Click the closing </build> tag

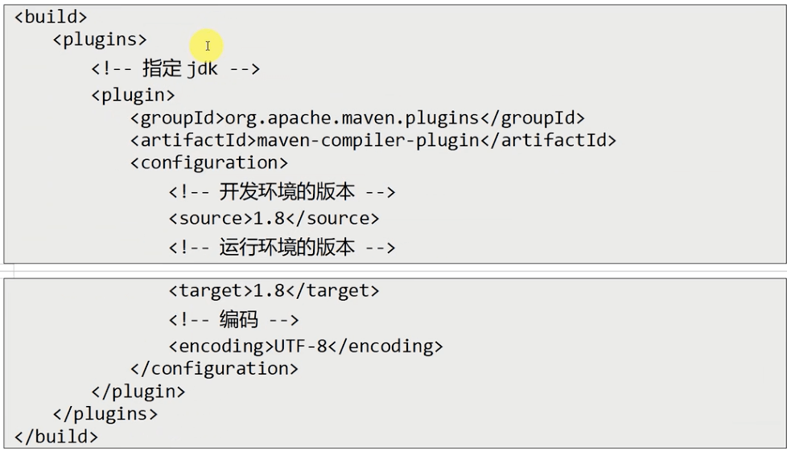point(56,437)
